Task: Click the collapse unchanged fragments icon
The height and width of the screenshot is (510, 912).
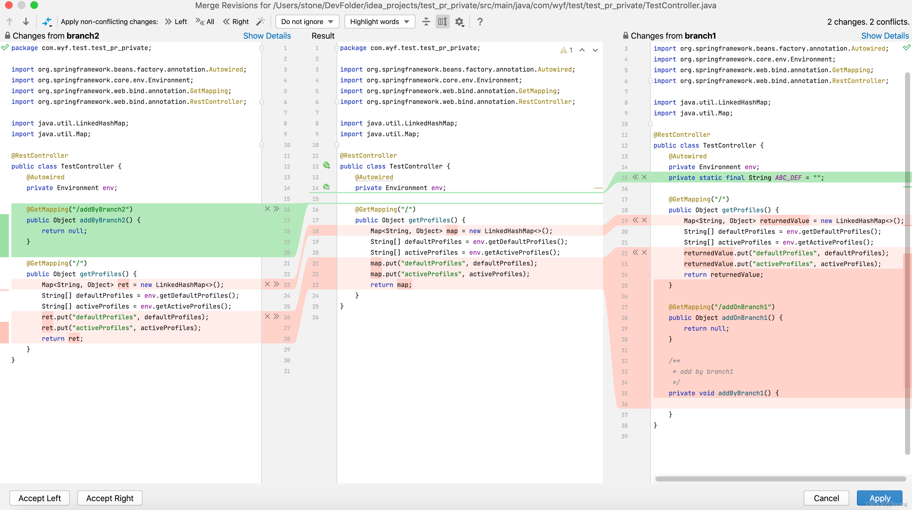Action: (426, 22)
